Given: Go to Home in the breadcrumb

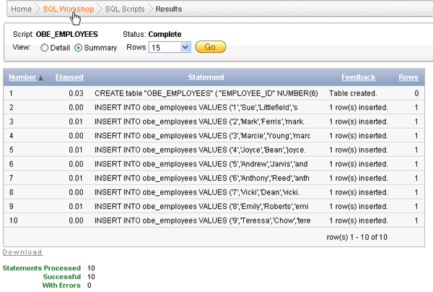Looking at the screenshot, I should click(21, 9).
